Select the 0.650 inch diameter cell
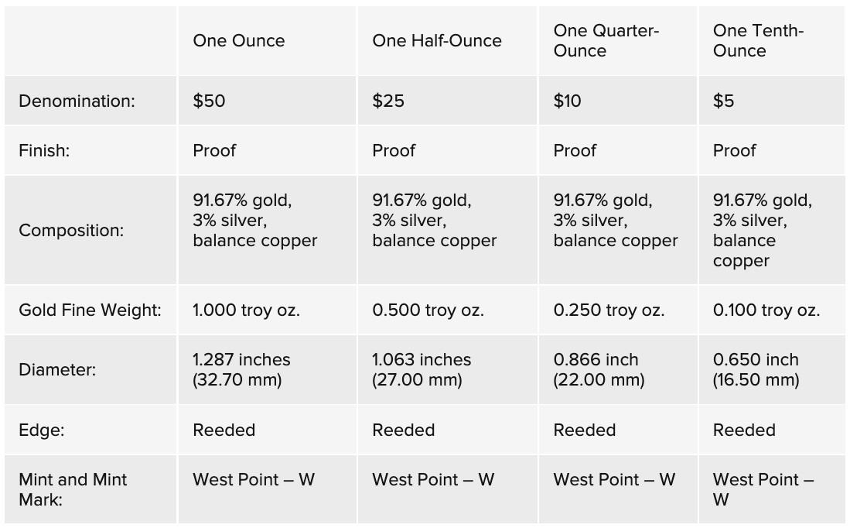This screenshot has height=528, width=850. [756, 370]
